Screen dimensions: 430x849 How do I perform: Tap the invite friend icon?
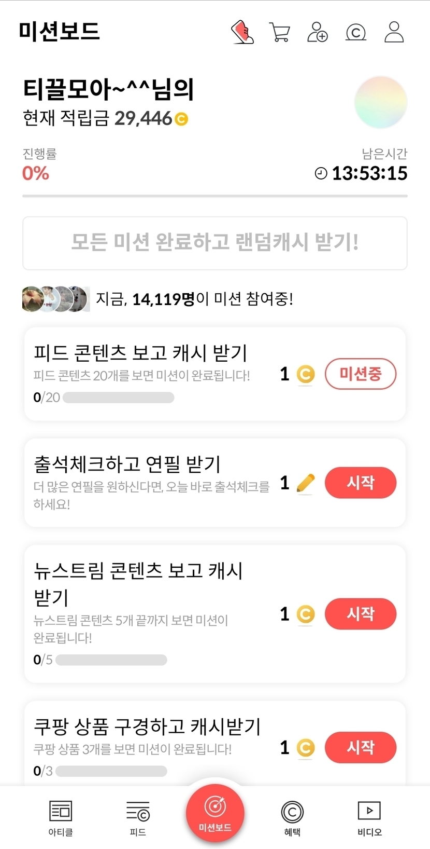point(318,32)
